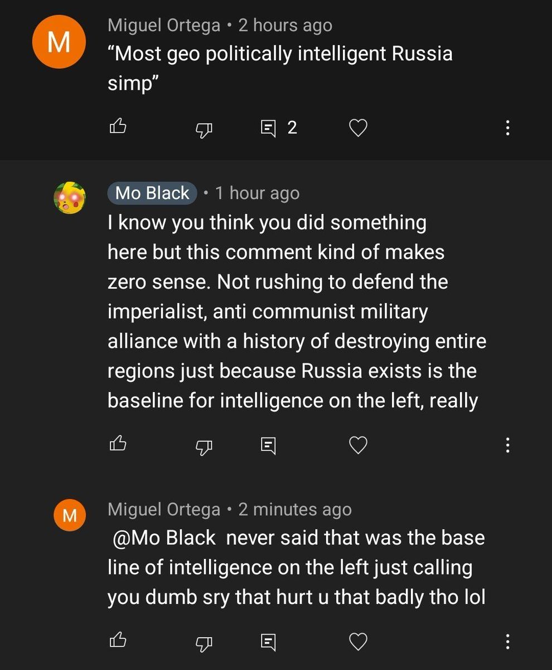Dislike Miguel Ortega's top comment

pos(204,130)
